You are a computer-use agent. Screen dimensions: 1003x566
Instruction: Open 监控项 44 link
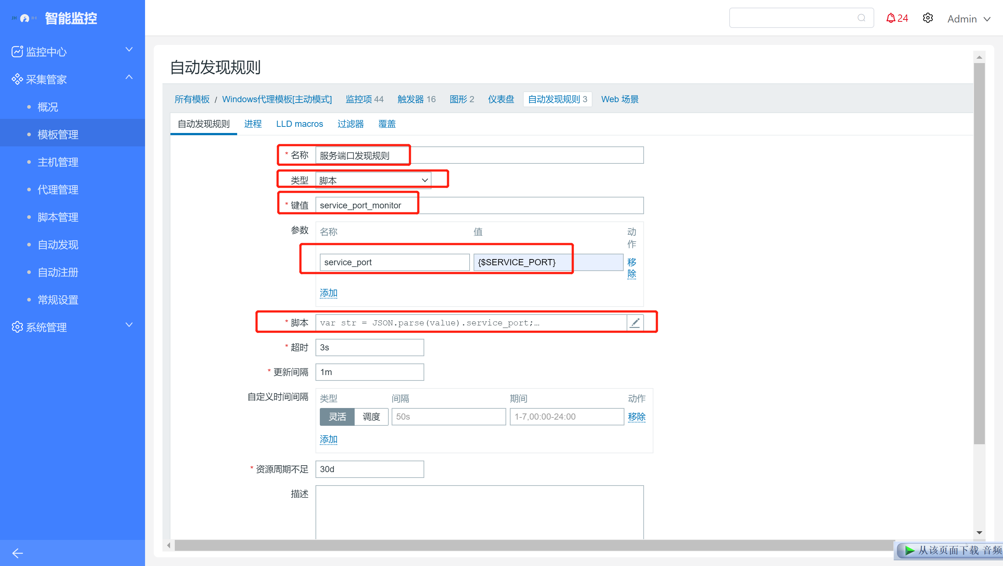click(364, 99)
